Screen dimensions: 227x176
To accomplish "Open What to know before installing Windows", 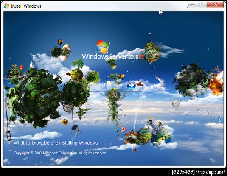I will click(56, 143).
